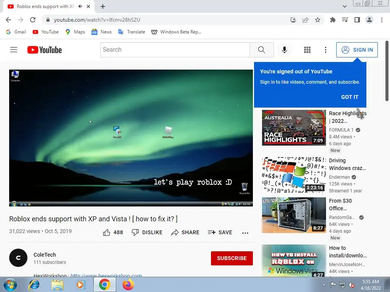Open the YouTube hamburger guide menu

(14, 50)
